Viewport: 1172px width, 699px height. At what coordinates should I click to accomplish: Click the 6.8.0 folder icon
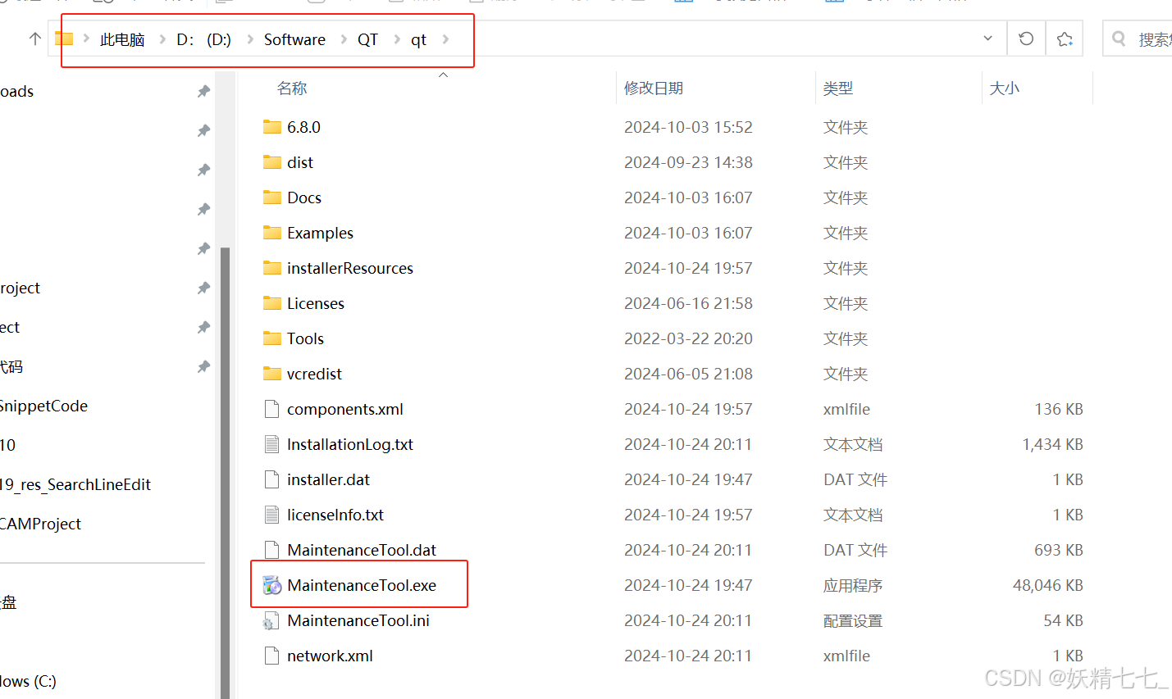point(272,127)
